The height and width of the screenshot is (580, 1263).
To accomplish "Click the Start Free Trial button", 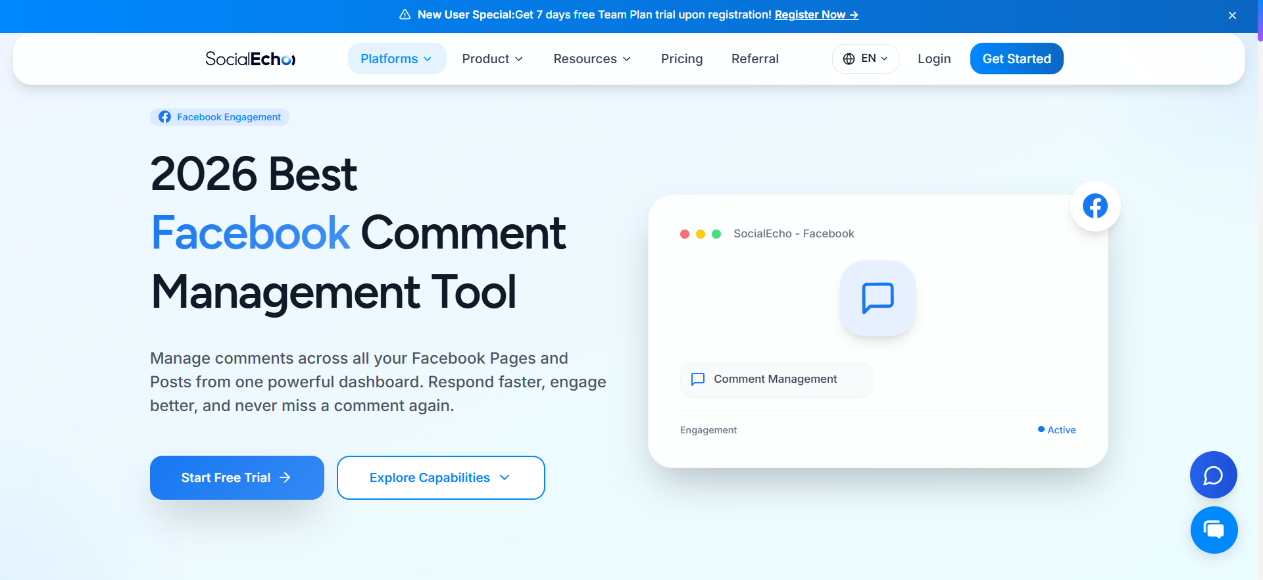I will 237,477.
